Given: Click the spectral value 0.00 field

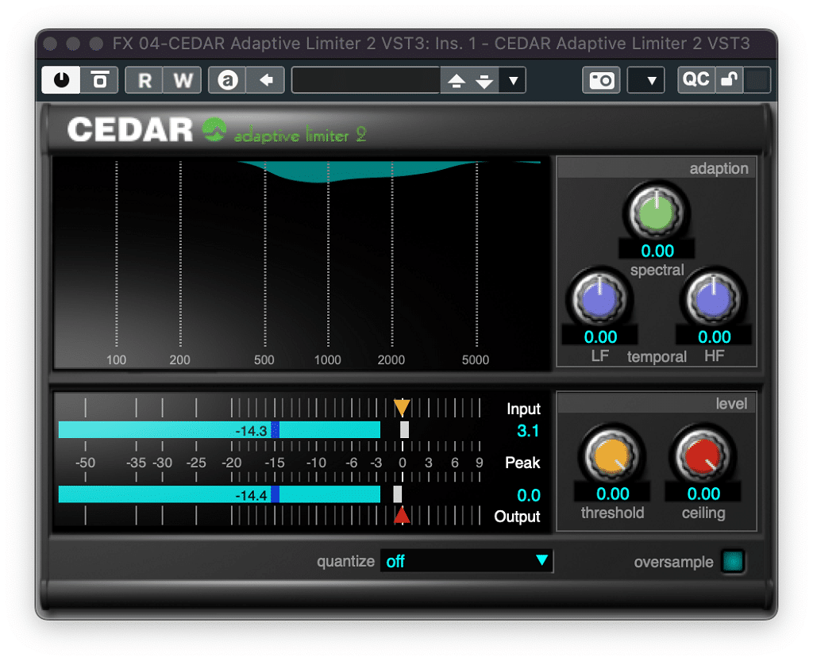Looking at the screenshot, I should [x=657, y=251].
